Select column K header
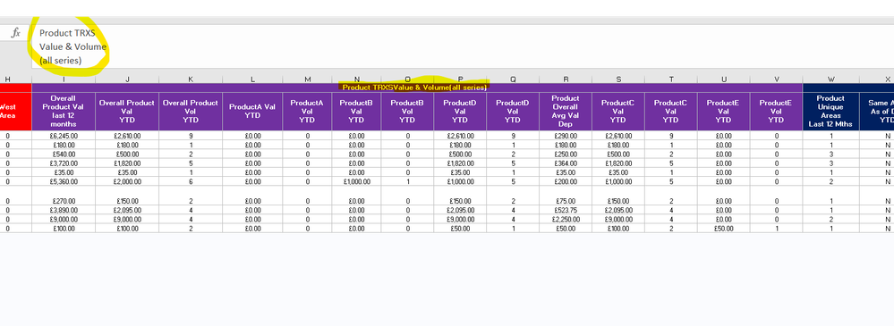894x326 pixels. click(191, 79)
